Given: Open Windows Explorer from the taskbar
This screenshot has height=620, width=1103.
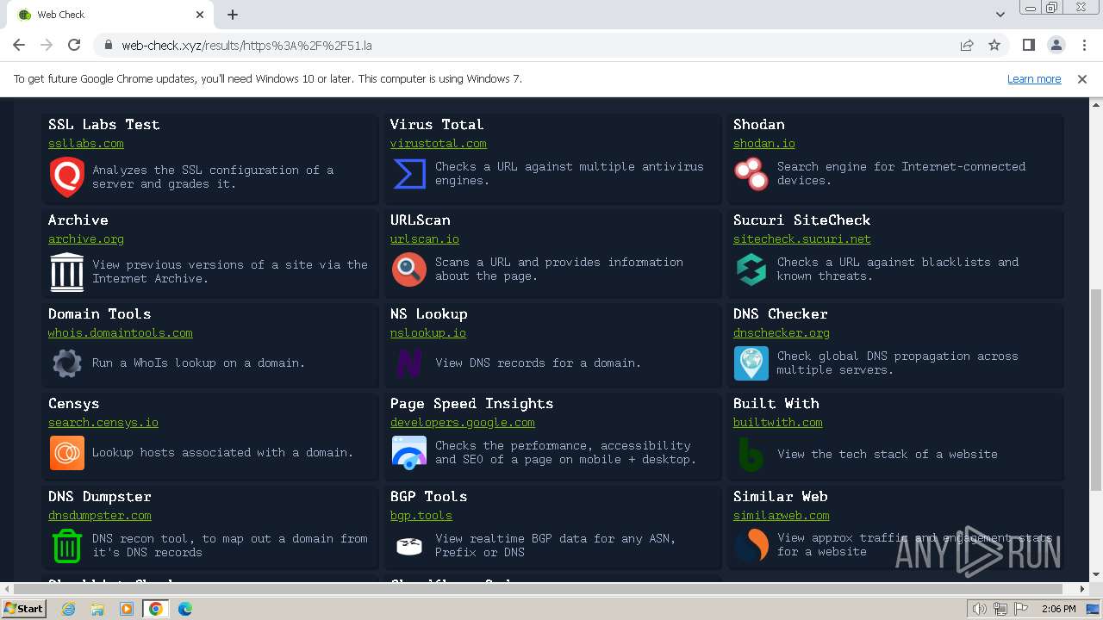Looking at the screenshot, I should point(97,609).
